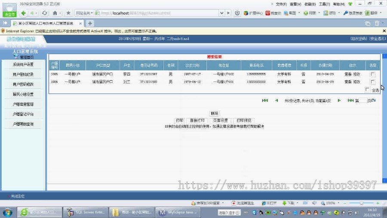387x218 pixels.
Task: Click the browser back arrow button
Action: (x=24, y=13)
